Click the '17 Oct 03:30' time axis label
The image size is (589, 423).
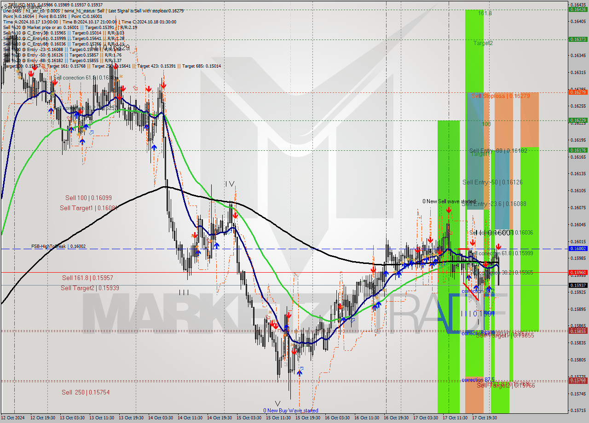tap(425, 418)
